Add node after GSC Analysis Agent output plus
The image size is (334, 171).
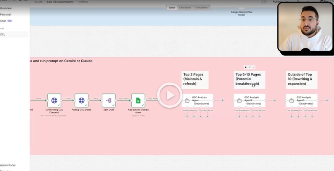(222, 100)
